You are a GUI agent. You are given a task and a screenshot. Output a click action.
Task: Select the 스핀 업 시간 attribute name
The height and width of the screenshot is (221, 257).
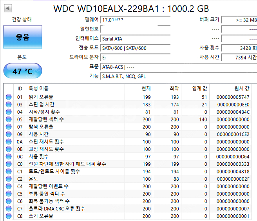tap(42, 104)
